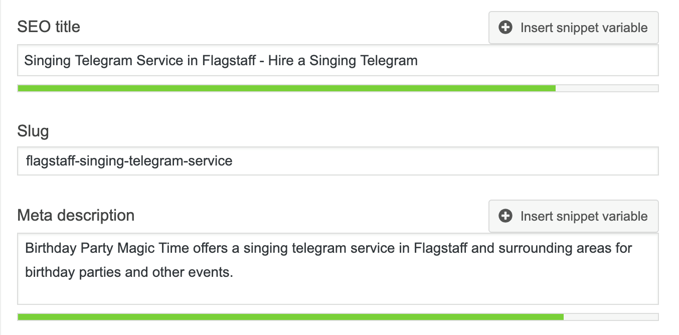Image resolution: width=679 pixels, height=335 pixels.
Task: Click 'Flagstaff' in the SEO title text
Action: click(x=230, y=61)
